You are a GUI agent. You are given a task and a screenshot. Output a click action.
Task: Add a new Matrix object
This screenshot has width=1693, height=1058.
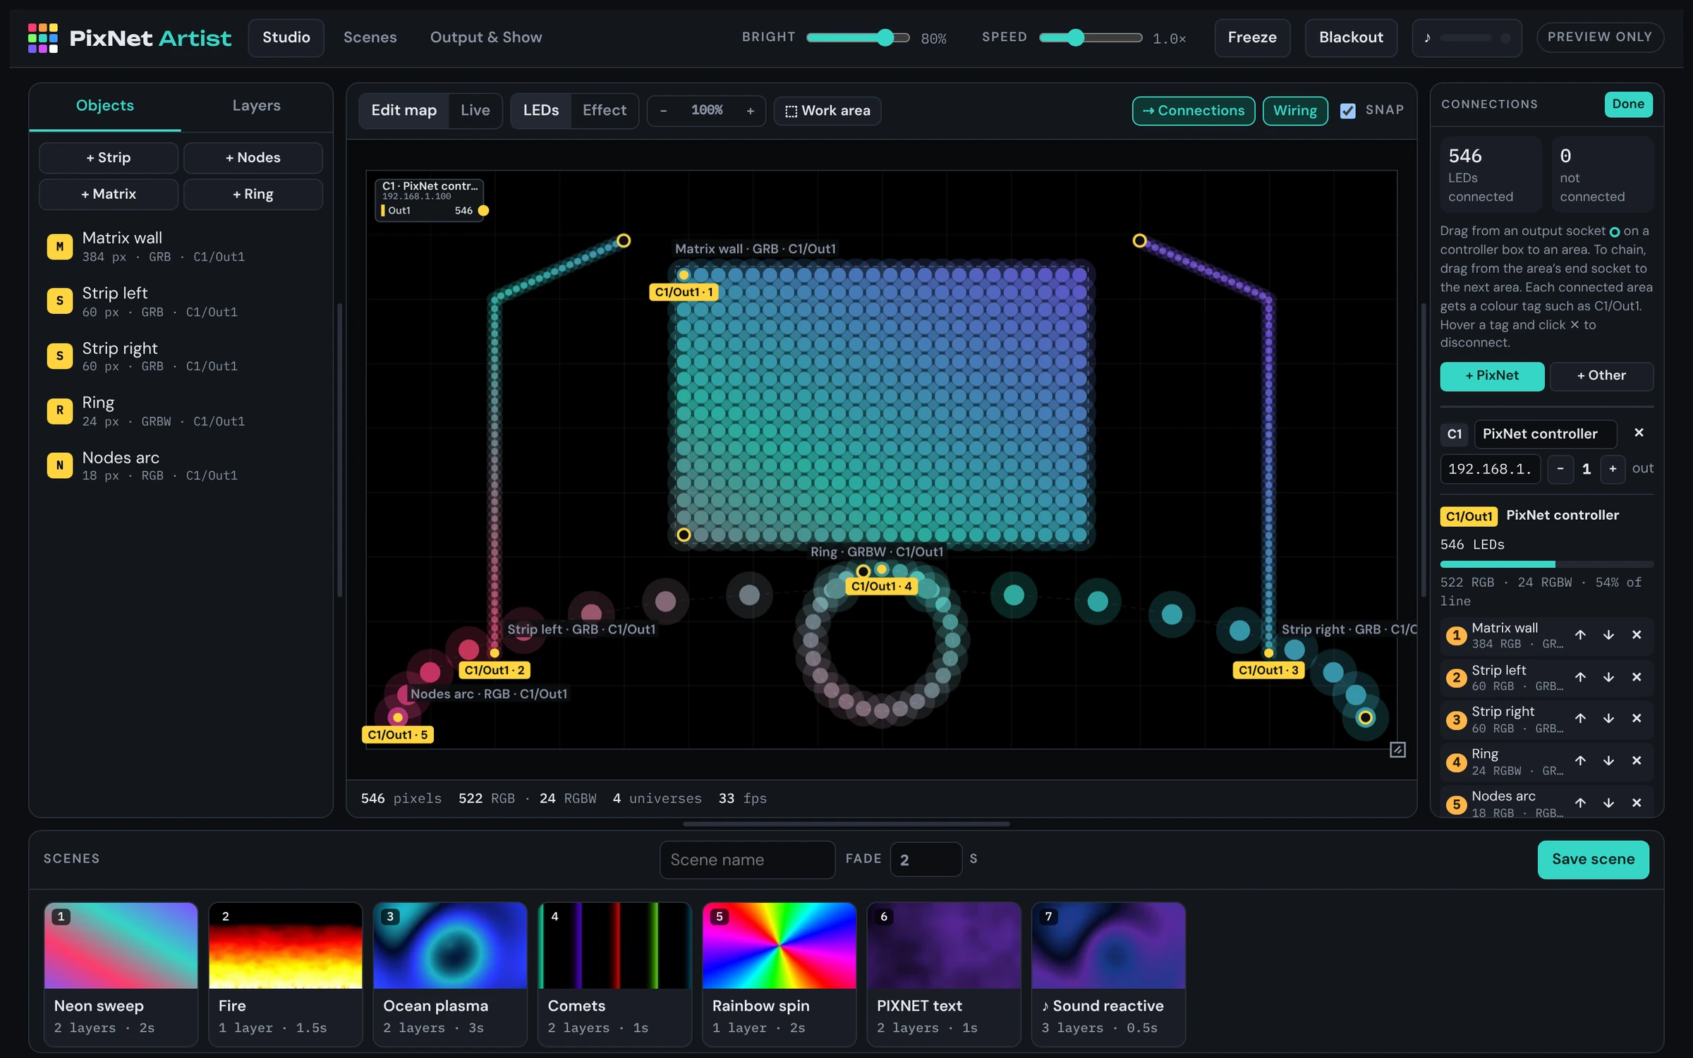coord(109,195)
